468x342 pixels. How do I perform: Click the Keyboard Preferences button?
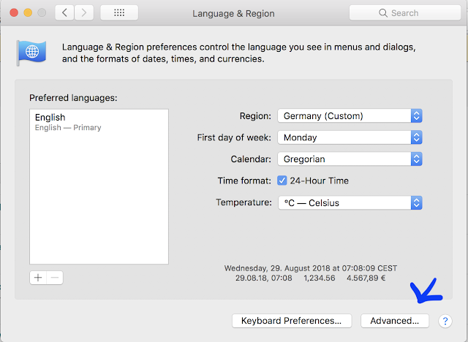[291, 321]
